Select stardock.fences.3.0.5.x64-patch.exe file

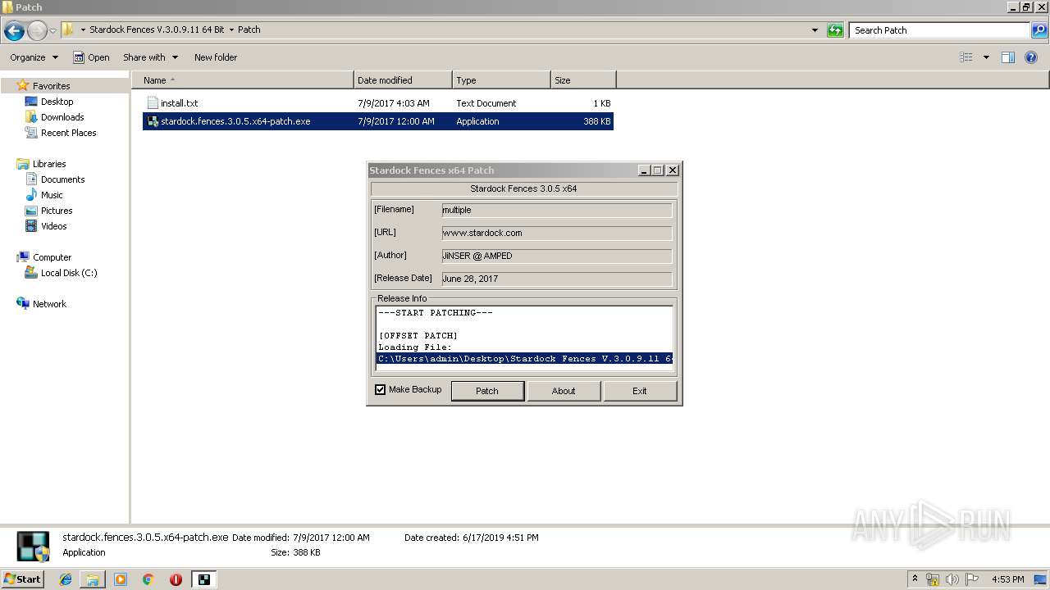coord(378,121)
